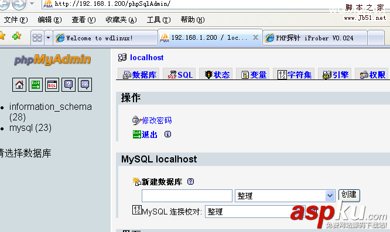Image resolution: width=390 pixels, height=232 pixels.
Task: Click the localhost server link
Action: click(147, 58)
